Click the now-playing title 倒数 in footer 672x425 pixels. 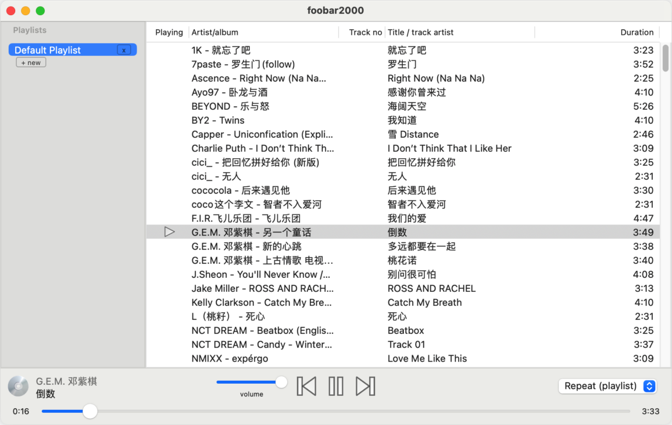click(45, 394)
